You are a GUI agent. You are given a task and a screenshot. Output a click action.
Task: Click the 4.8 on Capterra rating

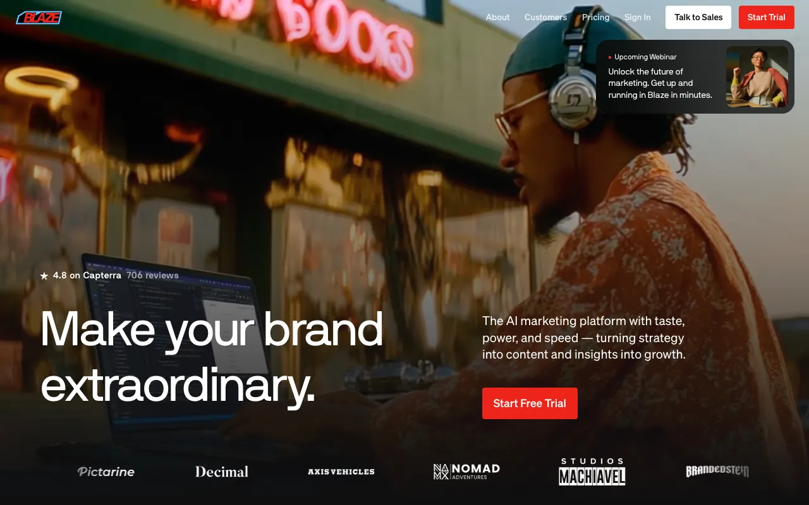(x=87, y=276)
